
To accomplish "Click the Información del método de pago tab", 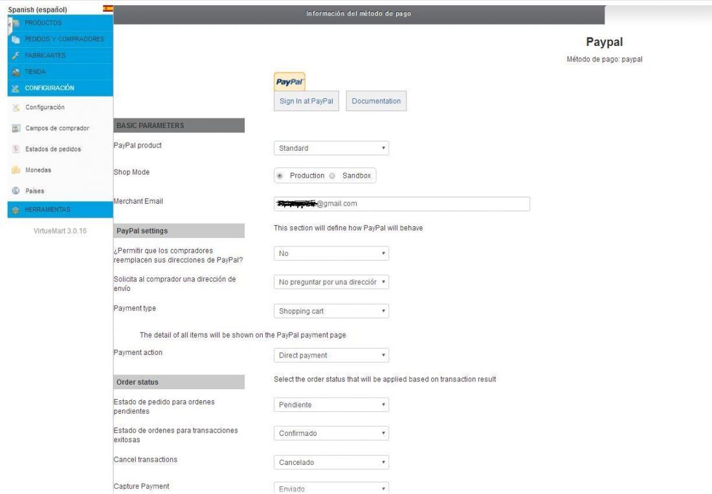I will (x=359, y=14).
